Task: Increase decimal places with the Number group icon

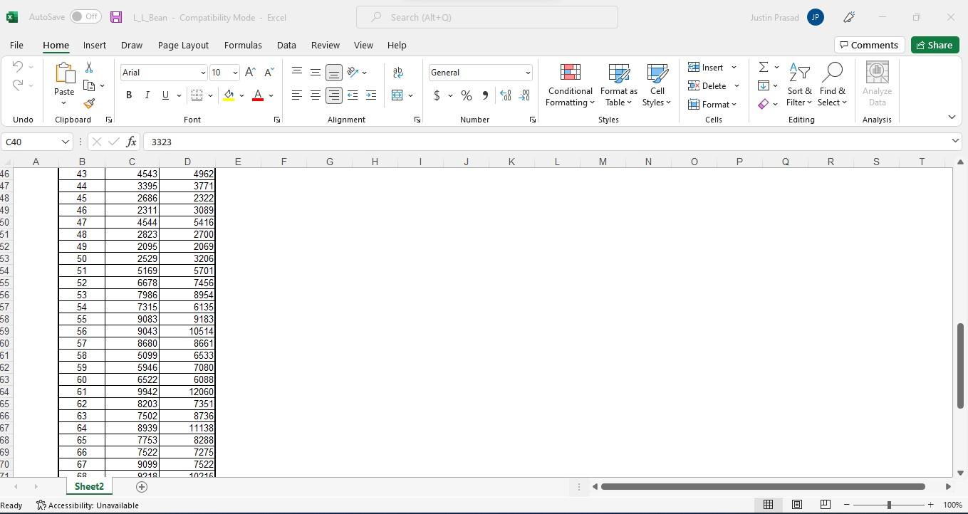Action: click(506, 95)
